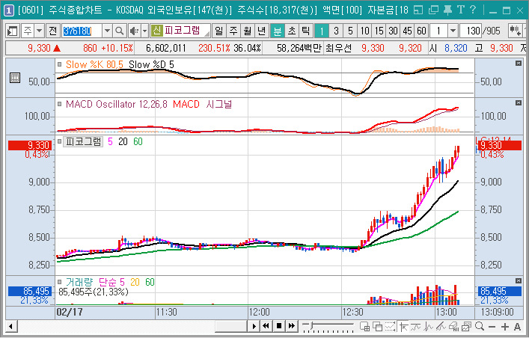This screenshot has width=529, height=338.
Task: Click the replay speed slider handle
Action: pos(313,325)
